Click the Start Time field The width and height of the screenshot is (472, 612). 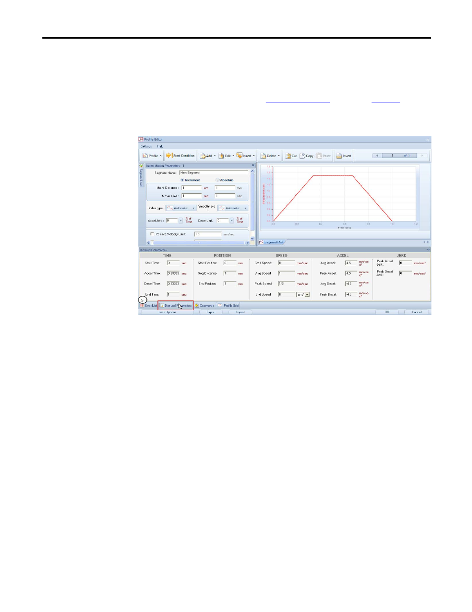(x=173, y=263)
